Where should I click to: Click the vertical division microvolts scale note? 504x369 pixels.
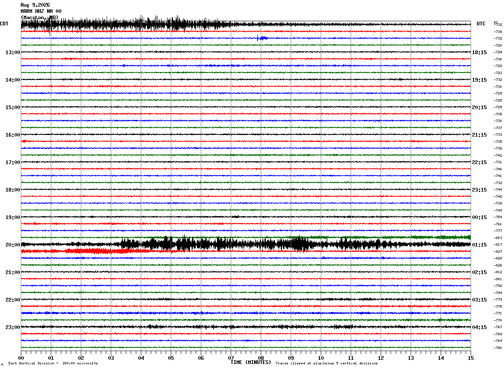53,363
